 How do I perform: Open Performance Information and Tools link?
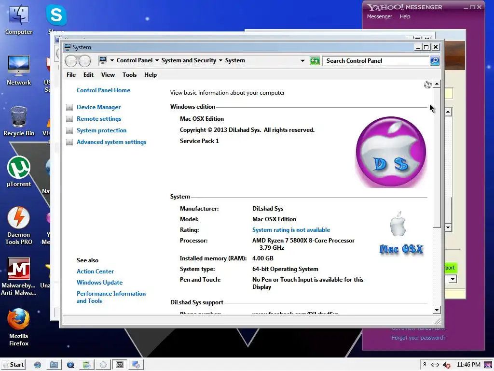pyautogui.click(x=111, y=297)
